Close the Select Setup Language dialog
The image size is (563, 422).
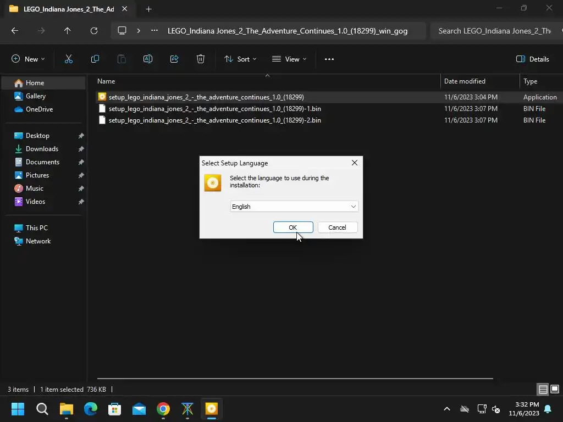(355, 163)
